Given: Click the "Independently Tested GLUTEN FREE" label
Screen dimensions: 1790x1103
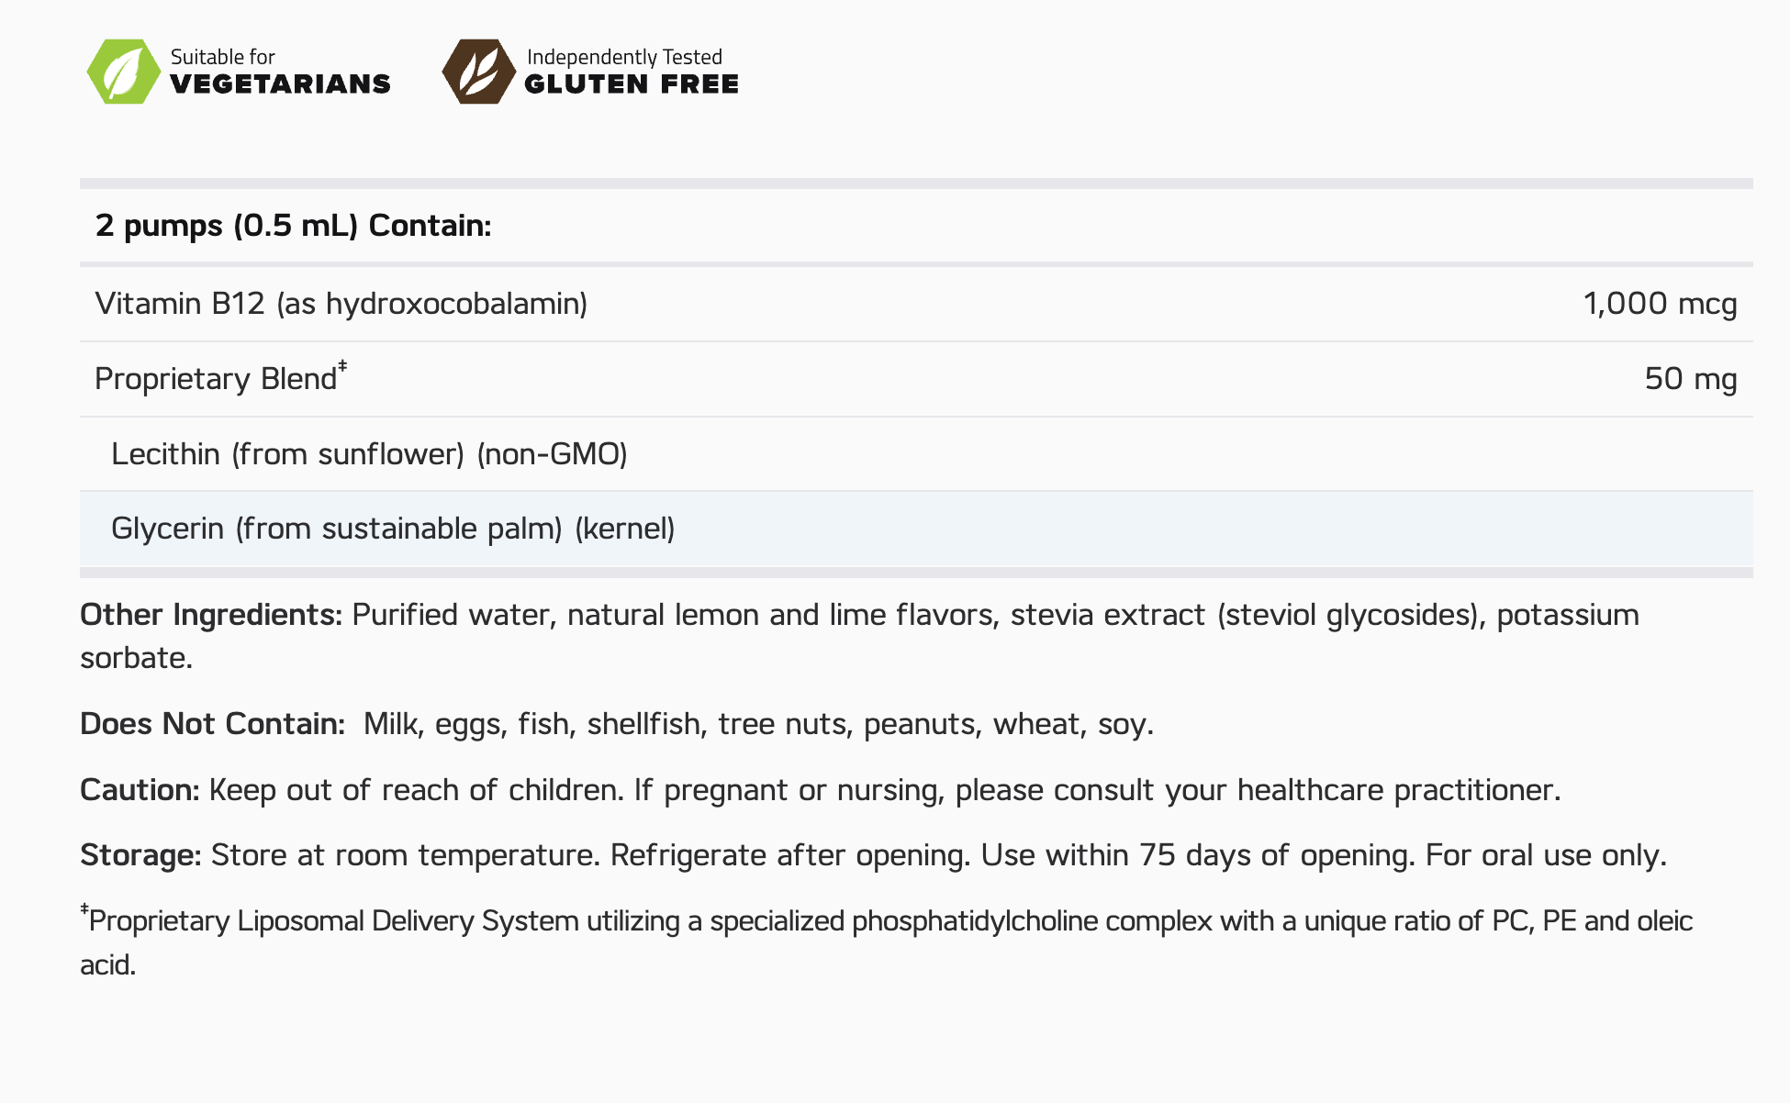Looking at the screenshot, I should pyautogui.click(x=631, y=72).
